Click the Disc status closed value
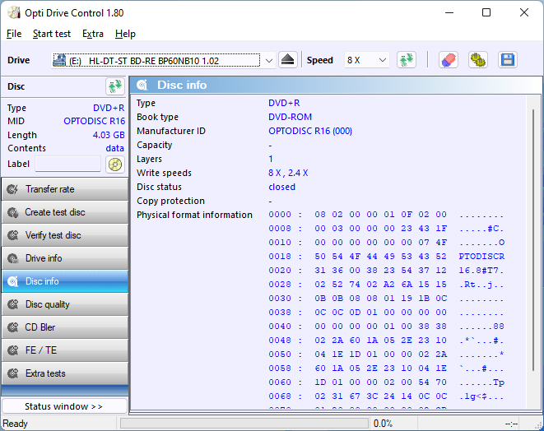Screen dimensions: 544x431 click(x=281, y=187)
